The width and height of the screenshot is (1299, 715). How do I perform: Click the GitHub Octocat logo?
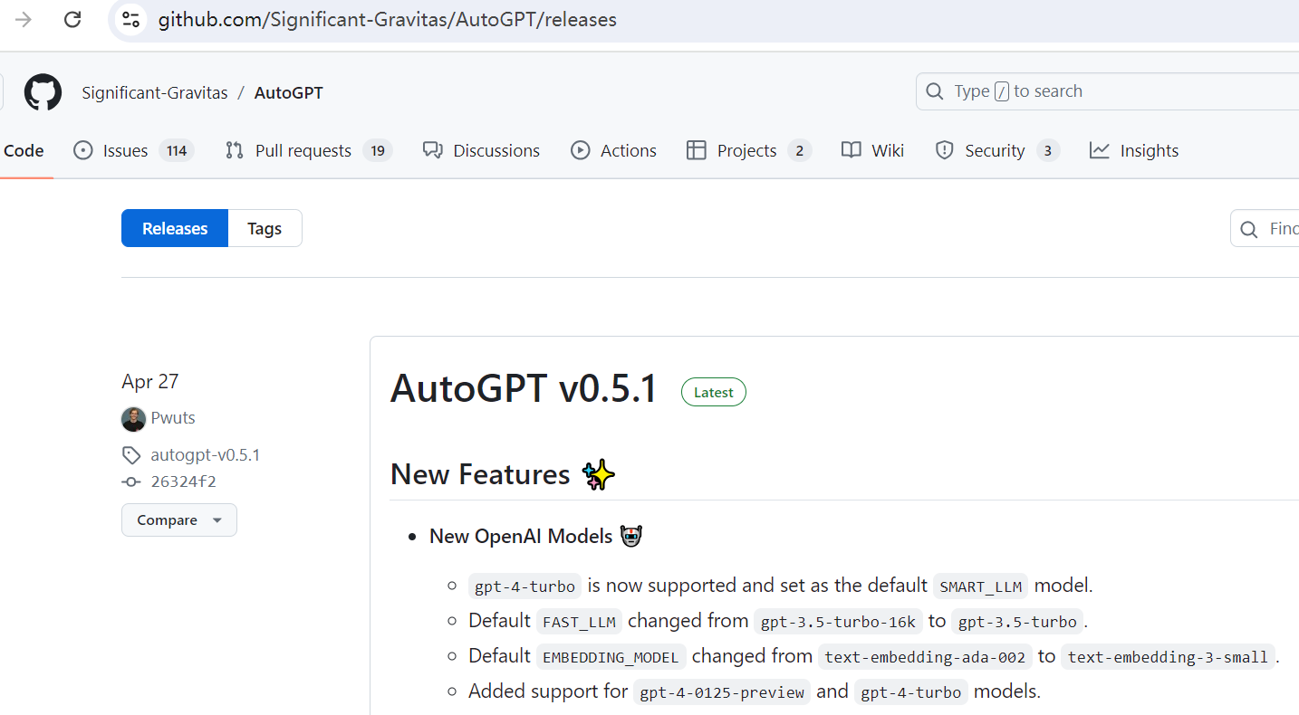43,92
